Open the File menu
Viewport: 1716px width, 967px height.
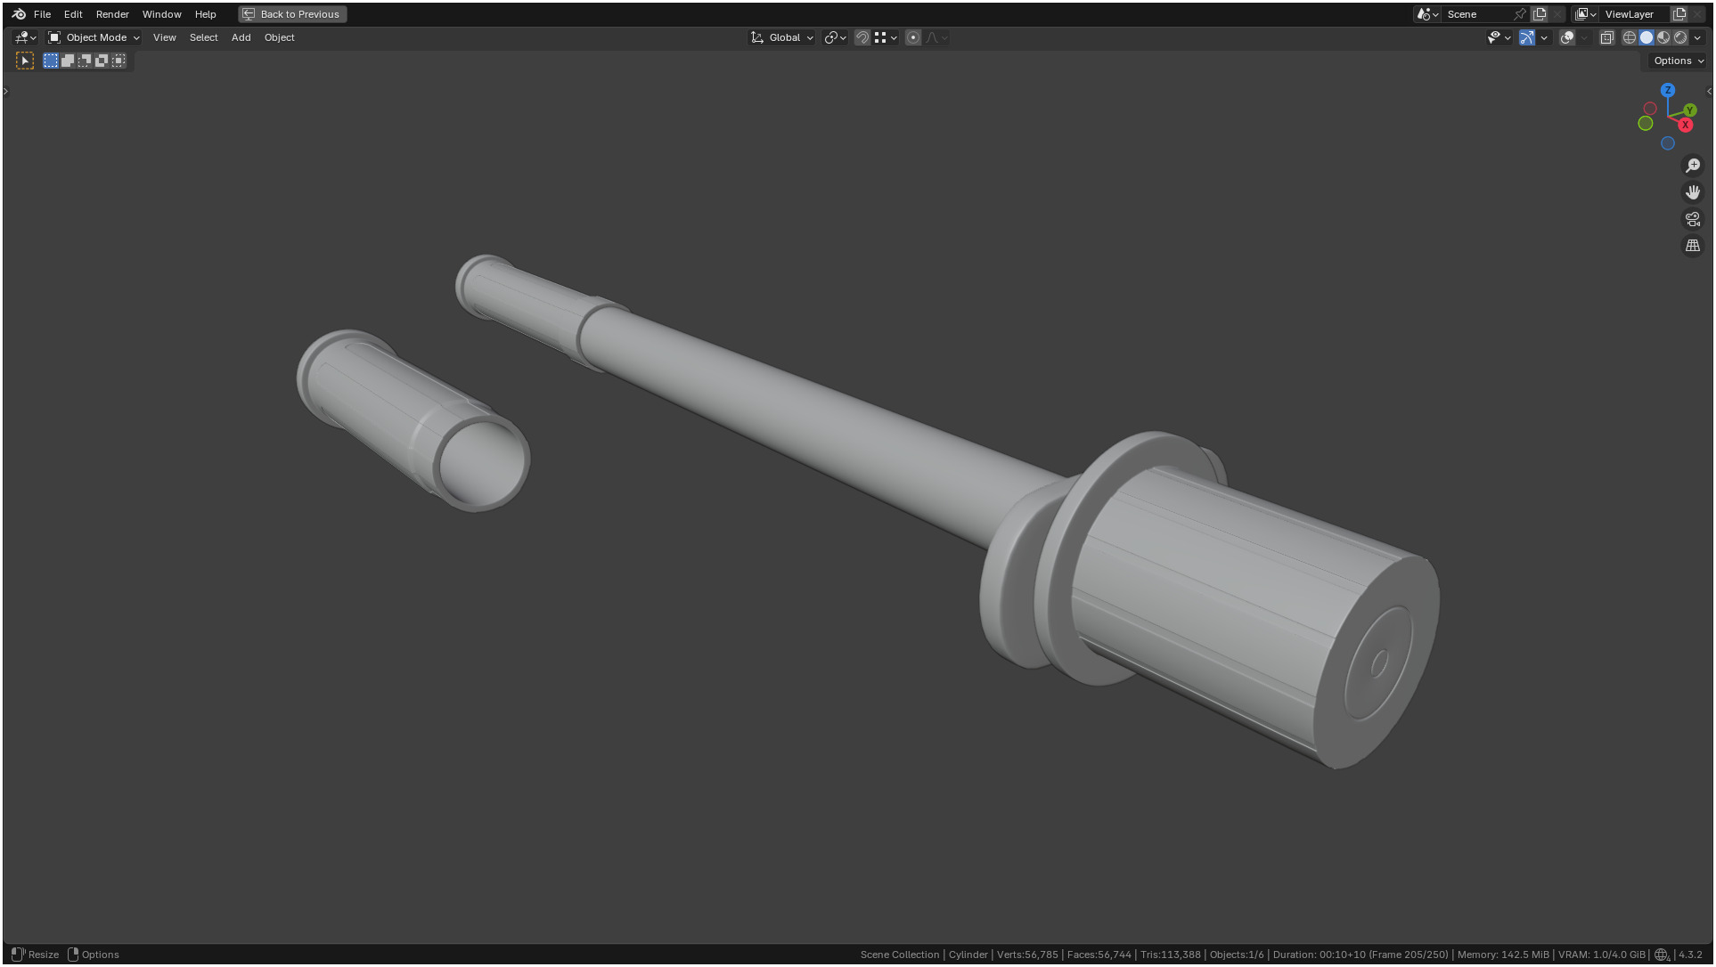click(42, 14)
